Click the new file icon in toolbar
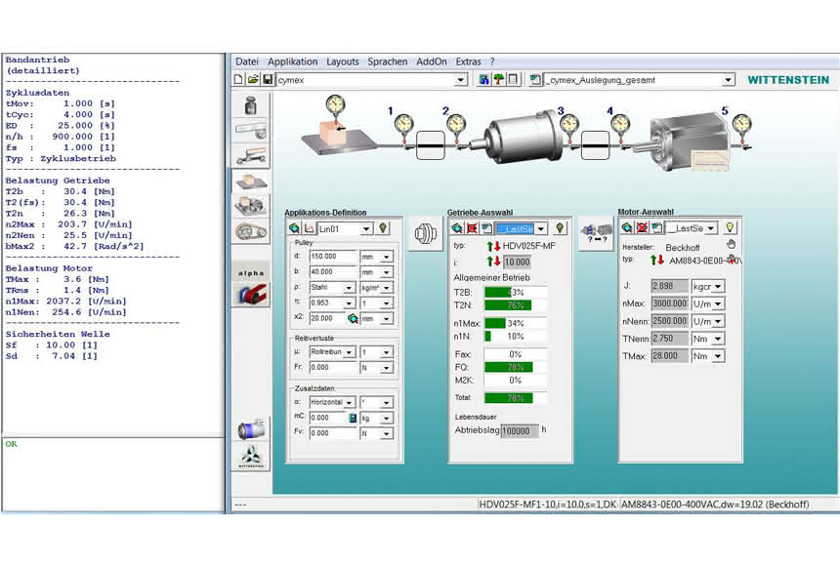The height and width of the screenshot is (566, 840). pos(239,80)
